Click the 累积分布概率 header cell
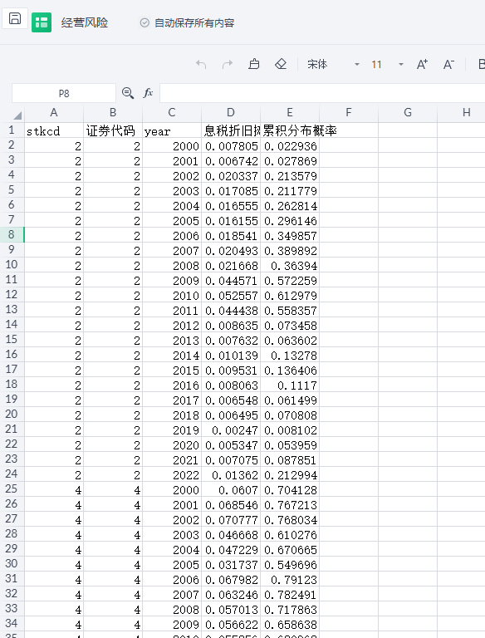The image size is (485, 638). [290, 130]
